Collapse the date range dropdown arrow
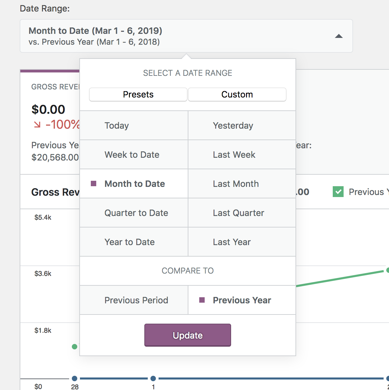Screen dimensions: 389x390 click(339, 36)
